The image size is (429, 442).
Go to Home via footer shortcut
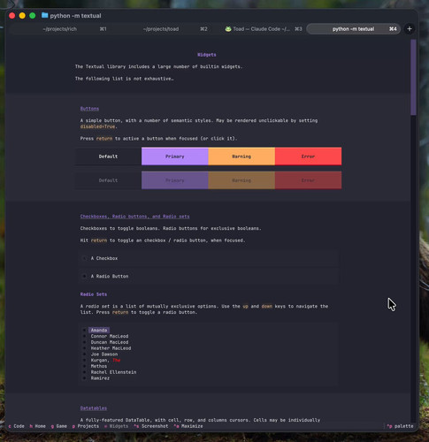tap(38, 426)
